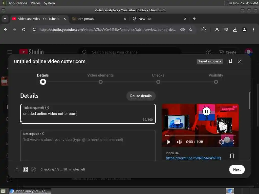Open the Places menu
The image size is (259, 194).
click(35, 3)
